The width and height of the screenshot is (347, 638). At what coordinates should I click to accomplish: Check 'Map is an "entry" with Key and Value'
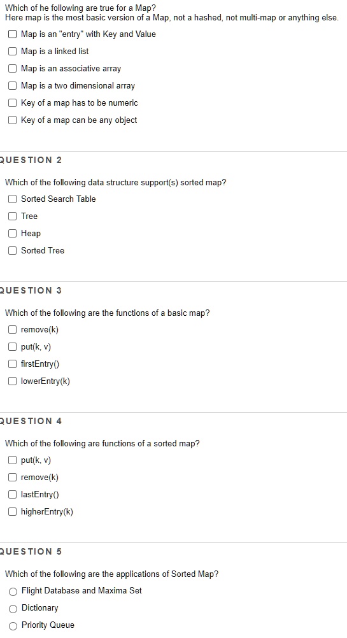pyautogui.click(x=13, y=34)
